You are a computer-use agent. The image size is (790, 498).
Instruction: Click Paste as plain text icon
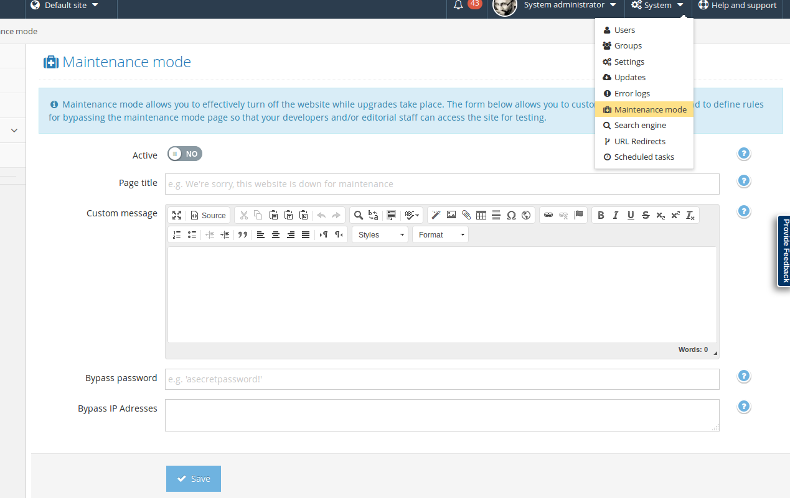point(288,215)
